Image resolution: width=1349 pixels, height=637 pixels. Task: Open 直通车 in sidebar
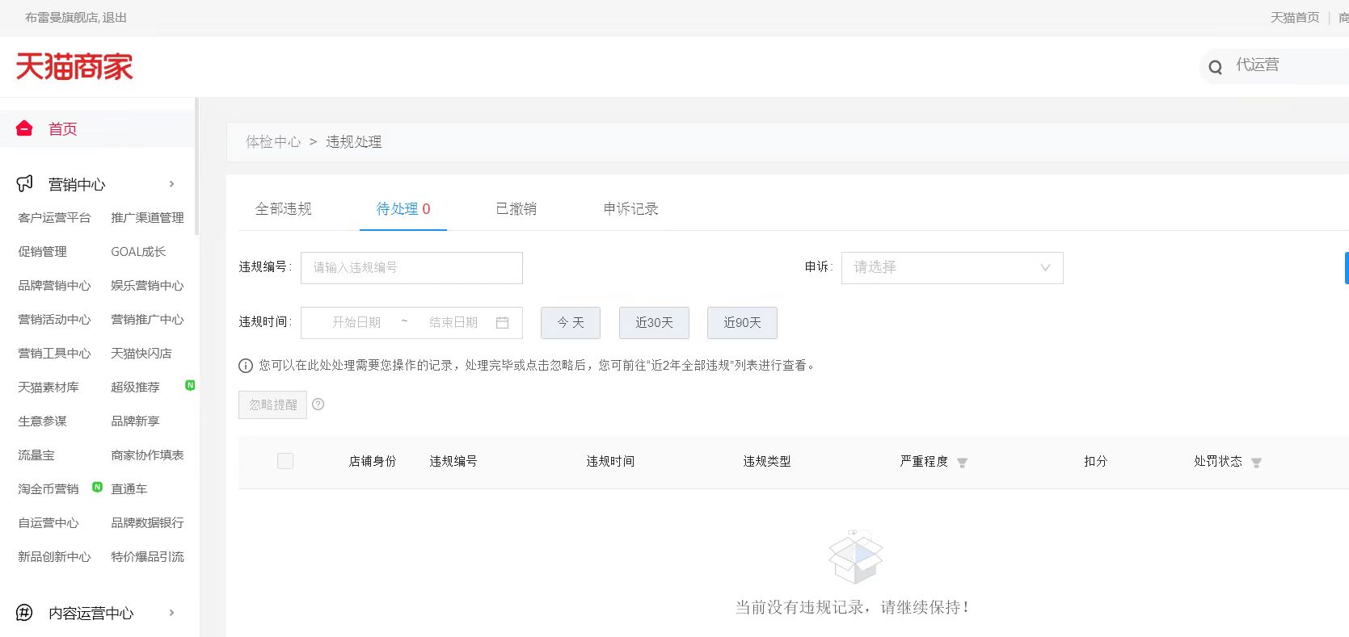(x=129, y=489)
